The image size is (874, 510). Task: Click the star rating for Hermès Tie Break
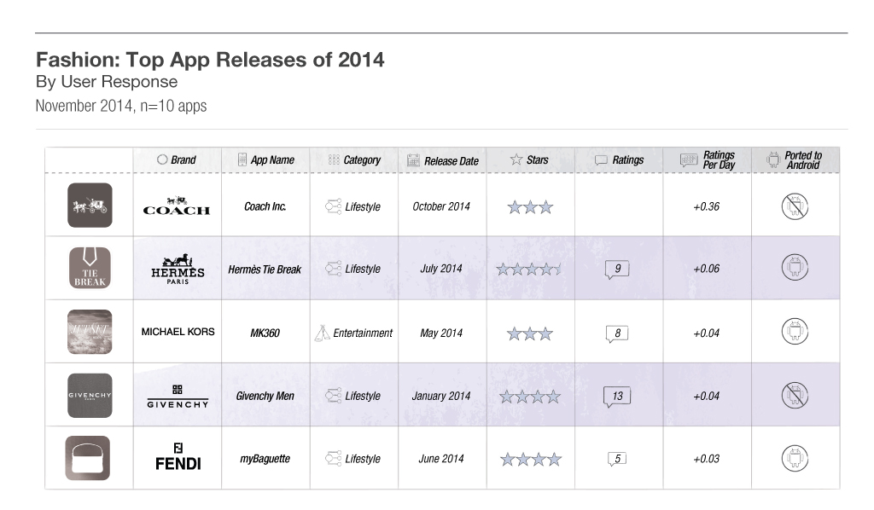coord(528,270)
